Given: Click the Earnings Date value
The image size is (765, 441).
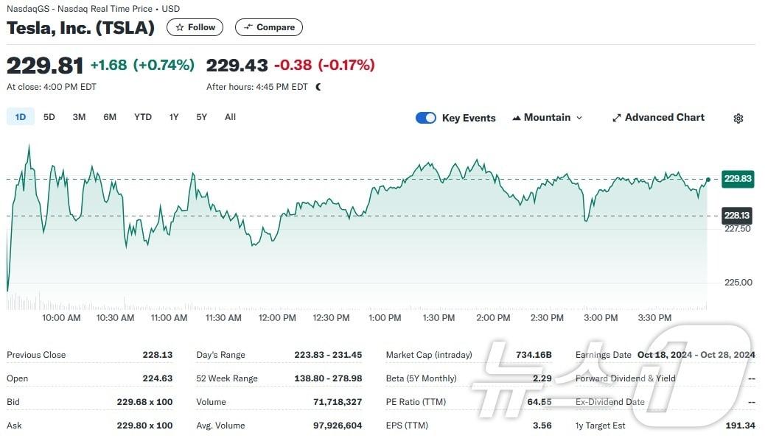Looking at the screenshot, I should click(696, 355).
